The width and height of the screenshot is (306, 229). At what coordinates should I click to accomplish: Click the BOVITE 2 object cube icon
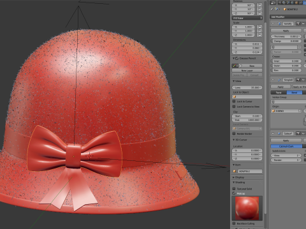tap(285, 10)
